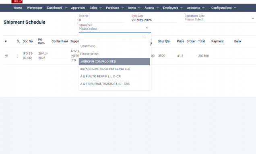Open the Workspace page

pyautogui.click(x=35, y=8)
